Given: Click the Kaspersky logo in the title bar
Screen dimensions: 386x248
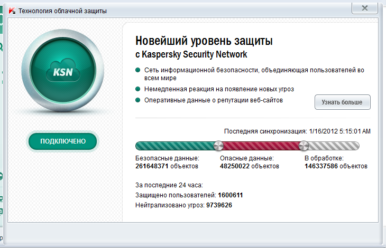Looking at the screenshot, I should (12, 9).
